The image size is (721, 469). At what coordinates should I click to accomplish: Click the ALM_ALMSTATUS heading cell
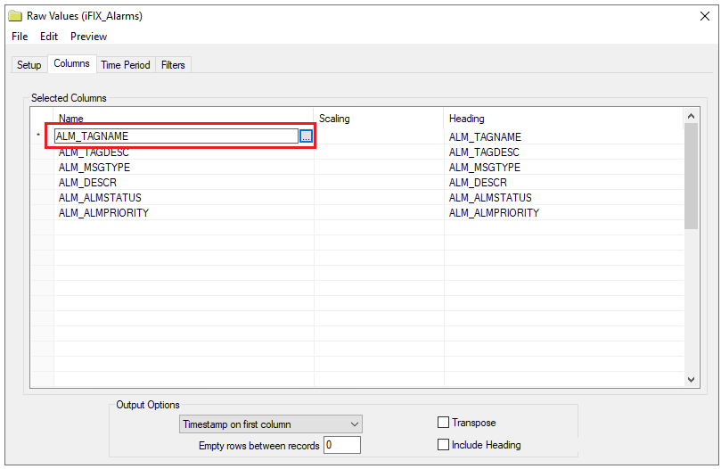pos(564,197)
